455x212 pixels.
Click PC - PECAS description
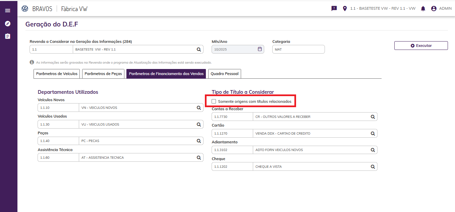(90, 141)
